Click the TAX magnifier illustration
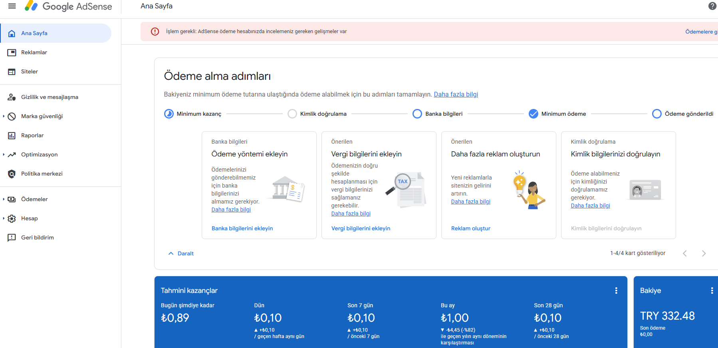 pos(406,190)
